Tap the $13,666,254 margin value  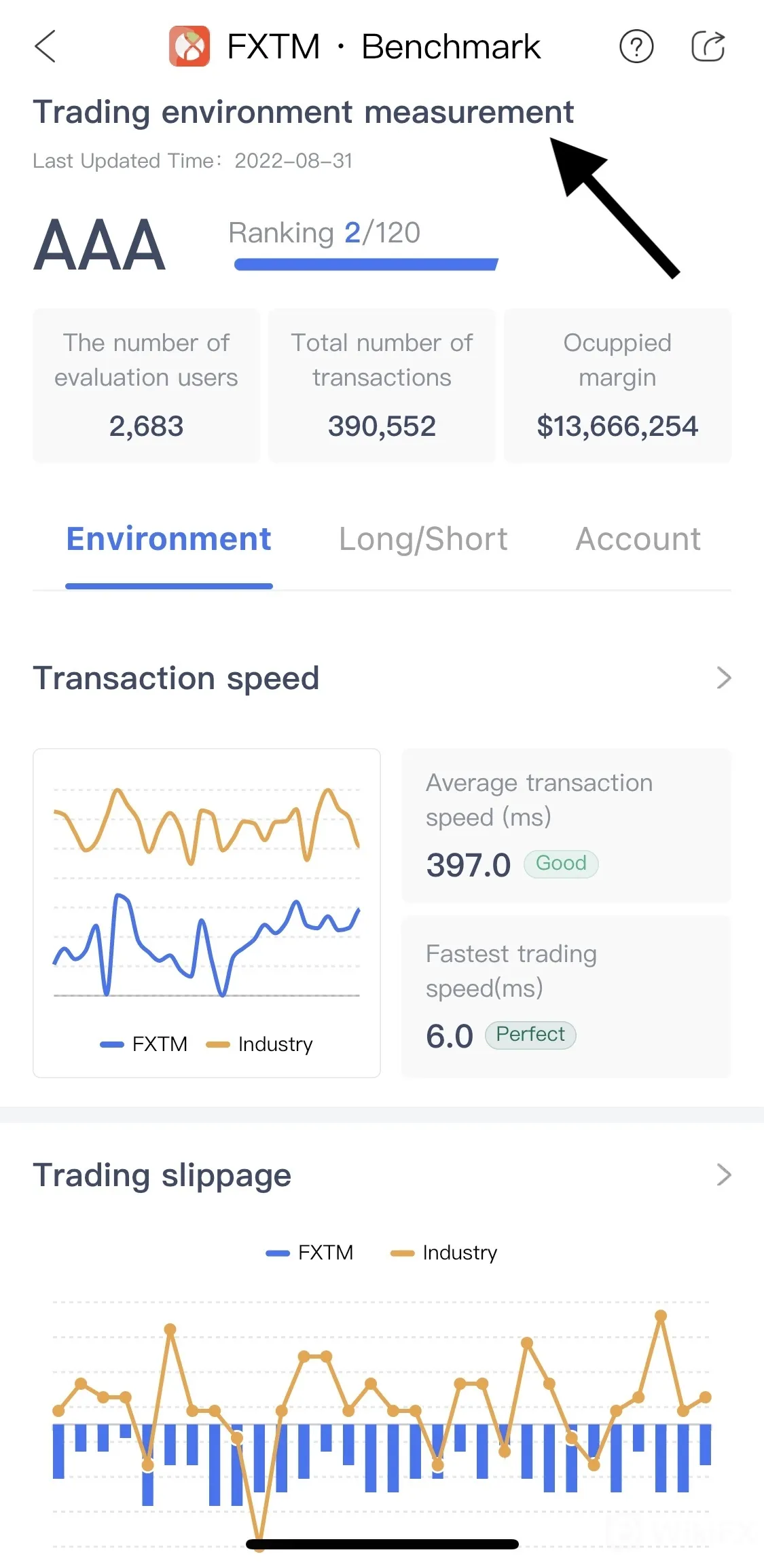(x=617, y=426)
